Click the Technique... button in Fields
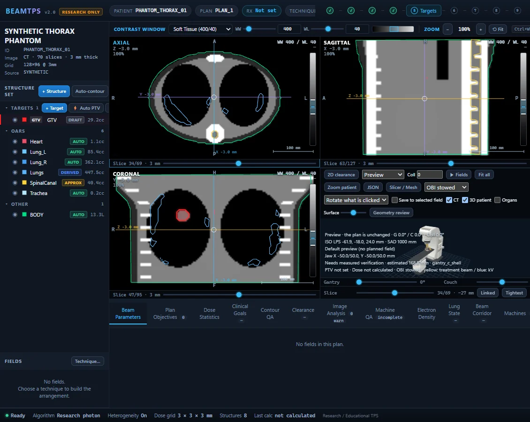Viewport: 530px width, 422px height. tap(88, 361)
